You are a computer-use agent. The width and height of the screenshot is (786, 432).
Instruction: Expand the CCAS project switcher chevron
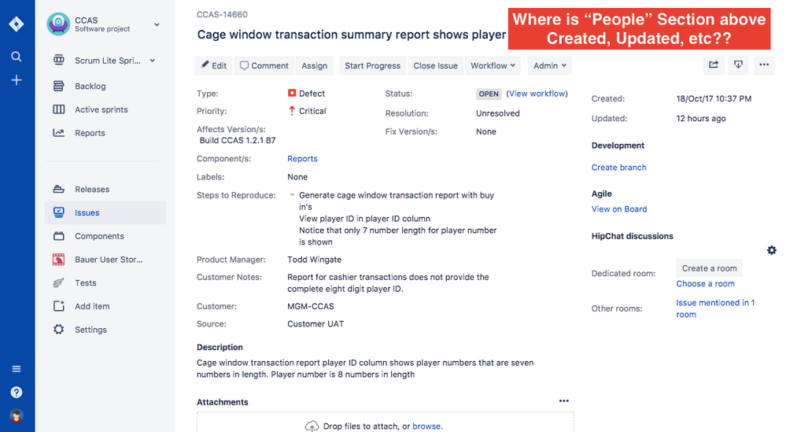[157, 24]
